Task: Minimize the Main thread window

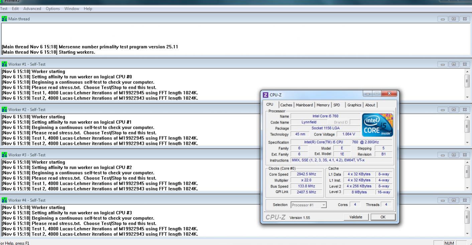Action: coord(443,19)
